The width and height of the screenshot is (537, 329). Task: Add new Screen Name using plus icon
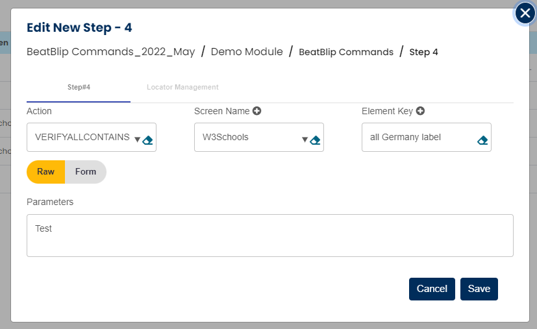pos(257,112)
